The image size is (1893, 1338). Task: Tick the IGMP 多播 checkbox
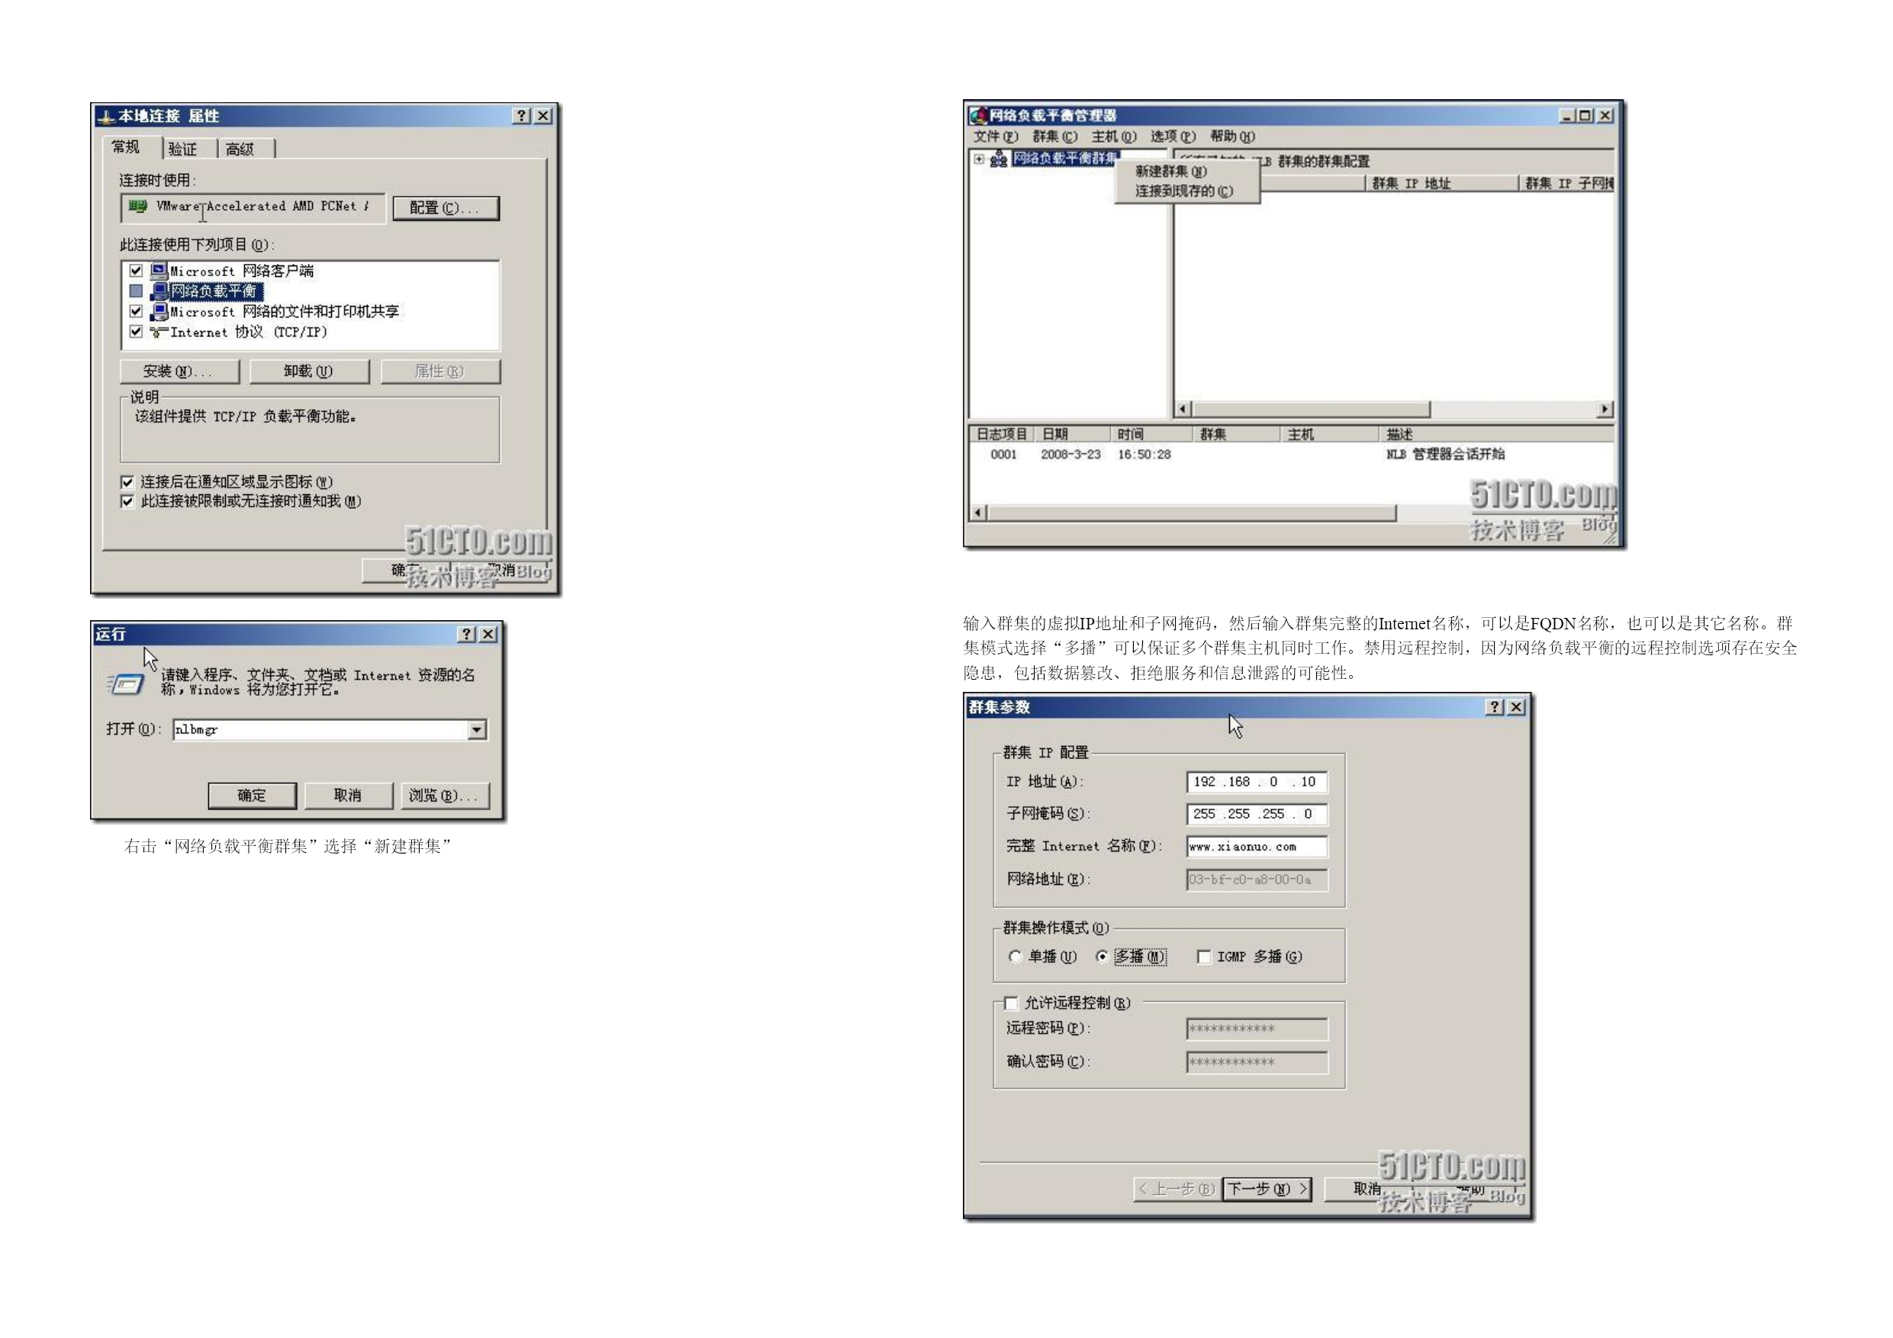(1204, 957)
